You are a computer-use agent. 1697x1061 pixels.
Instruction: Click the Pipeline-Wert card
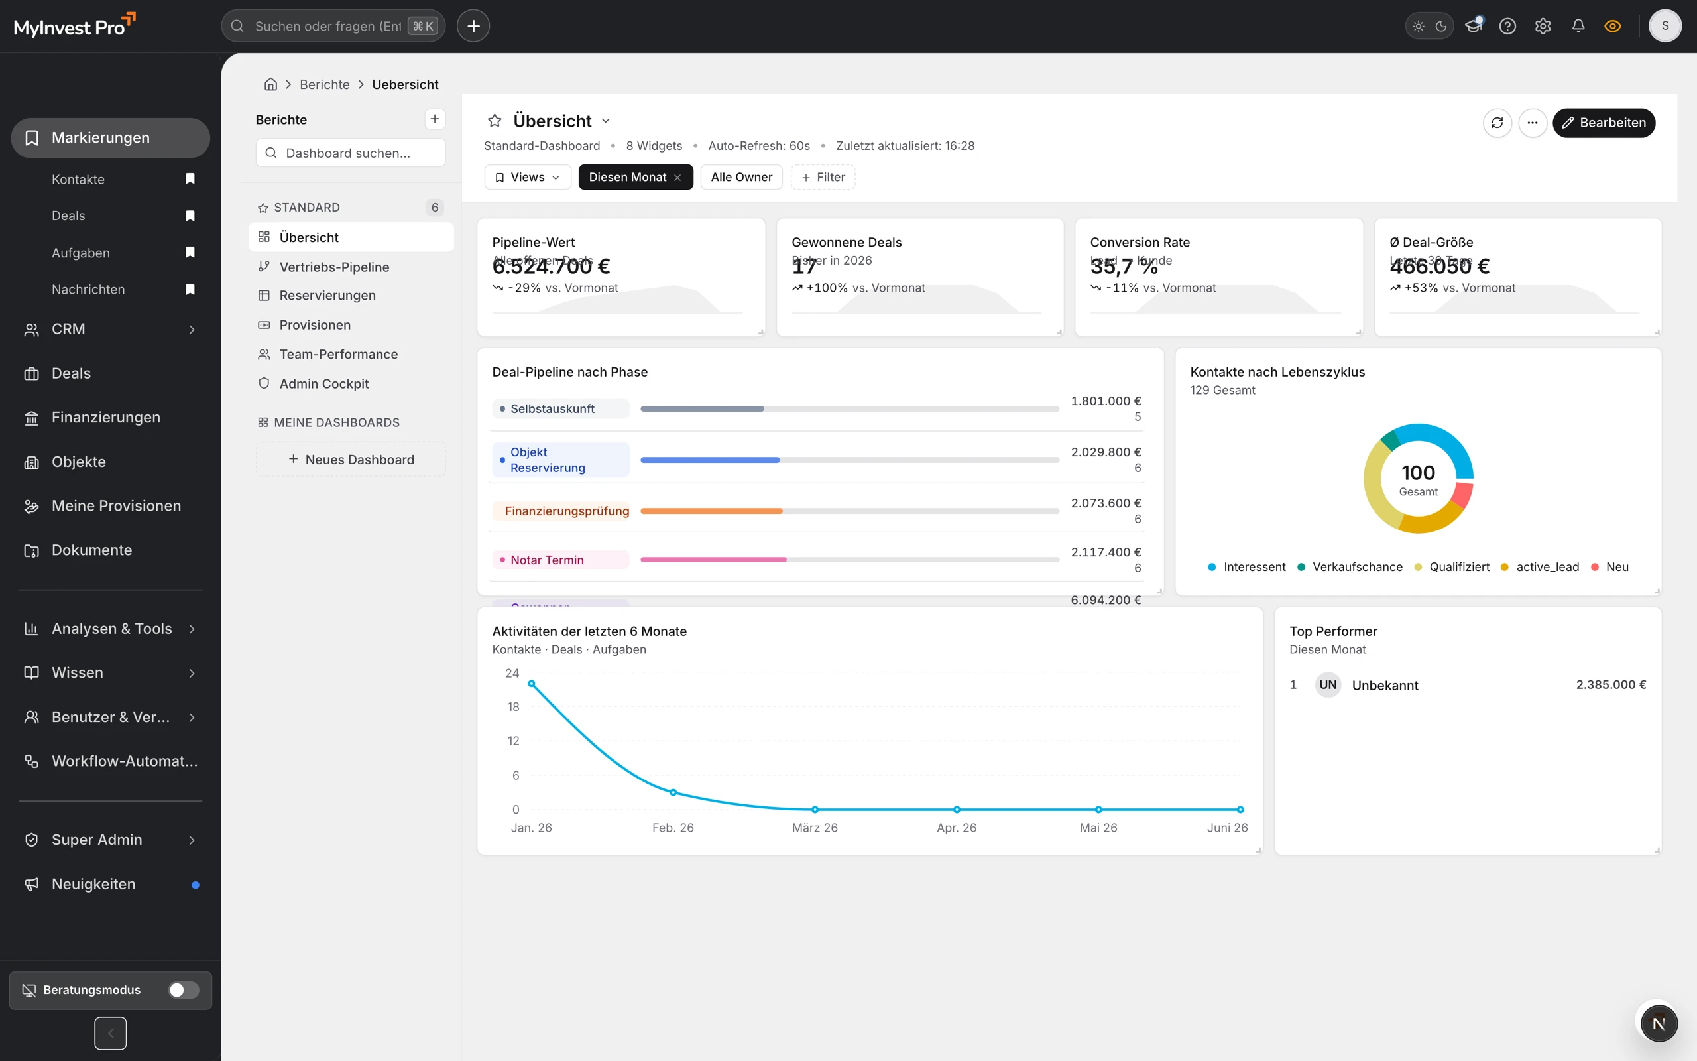coord(620,277)
